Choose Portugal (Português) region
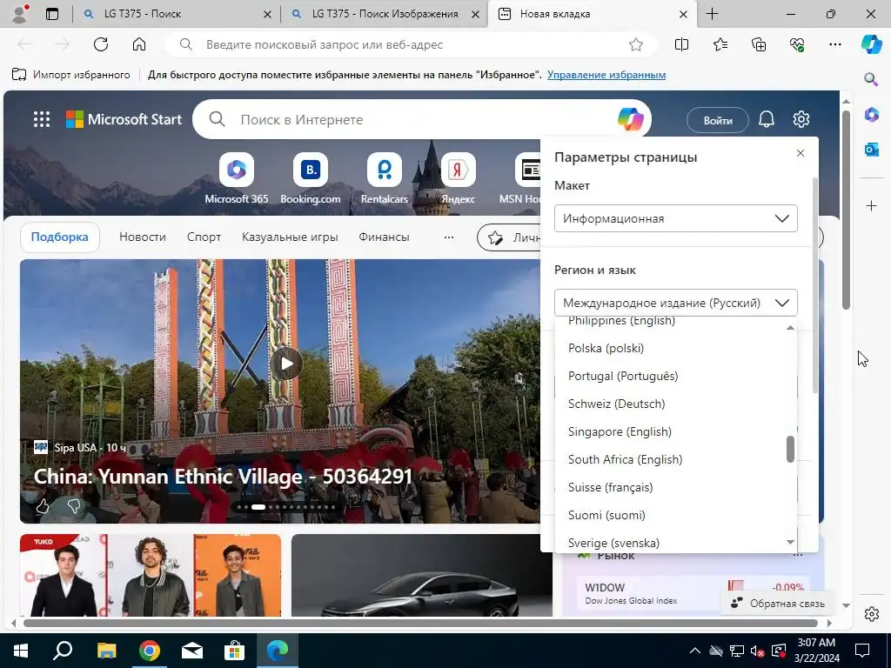Image resolution: width=891 pixels, height=668 pixels. (672, 376)
